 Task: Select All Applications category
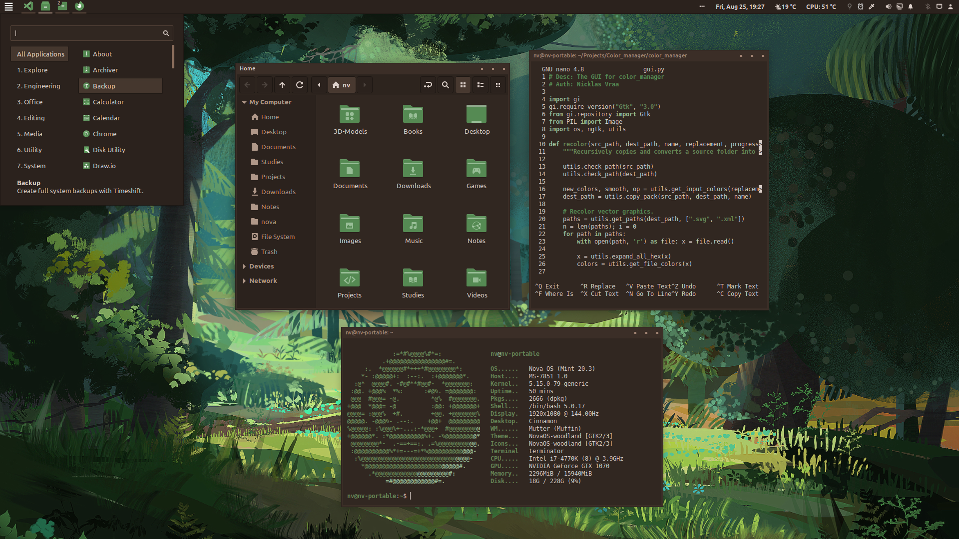[40, 54]
